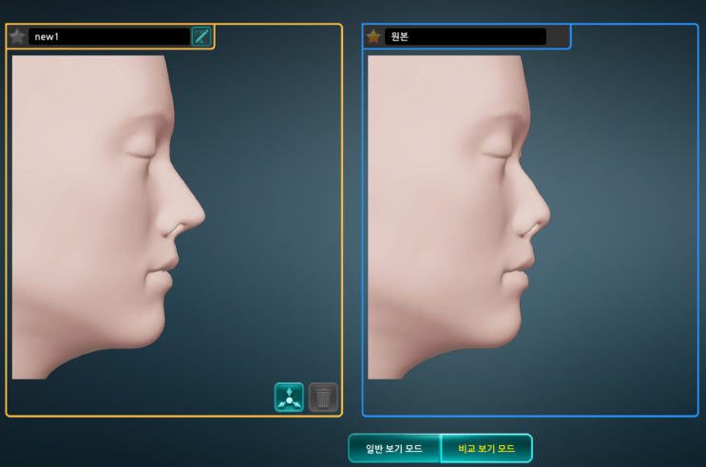706x467 pixels.
Task: Delete new1 with the trash icon
Action: 323,398
